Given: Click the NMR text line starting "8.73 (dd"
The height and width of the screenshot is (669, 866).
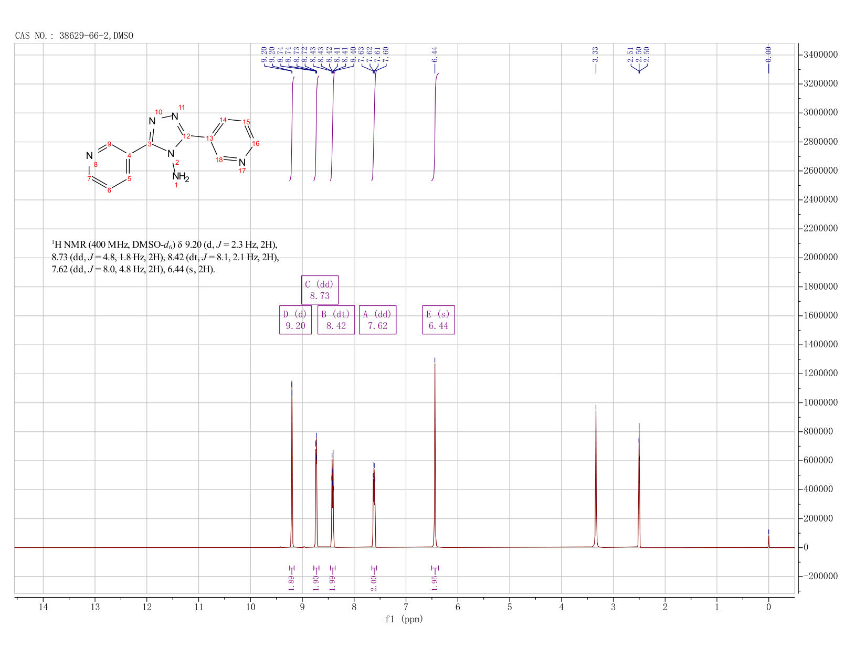Looking at the screenshot, I should pyautogui.click(x=164, y=258).
